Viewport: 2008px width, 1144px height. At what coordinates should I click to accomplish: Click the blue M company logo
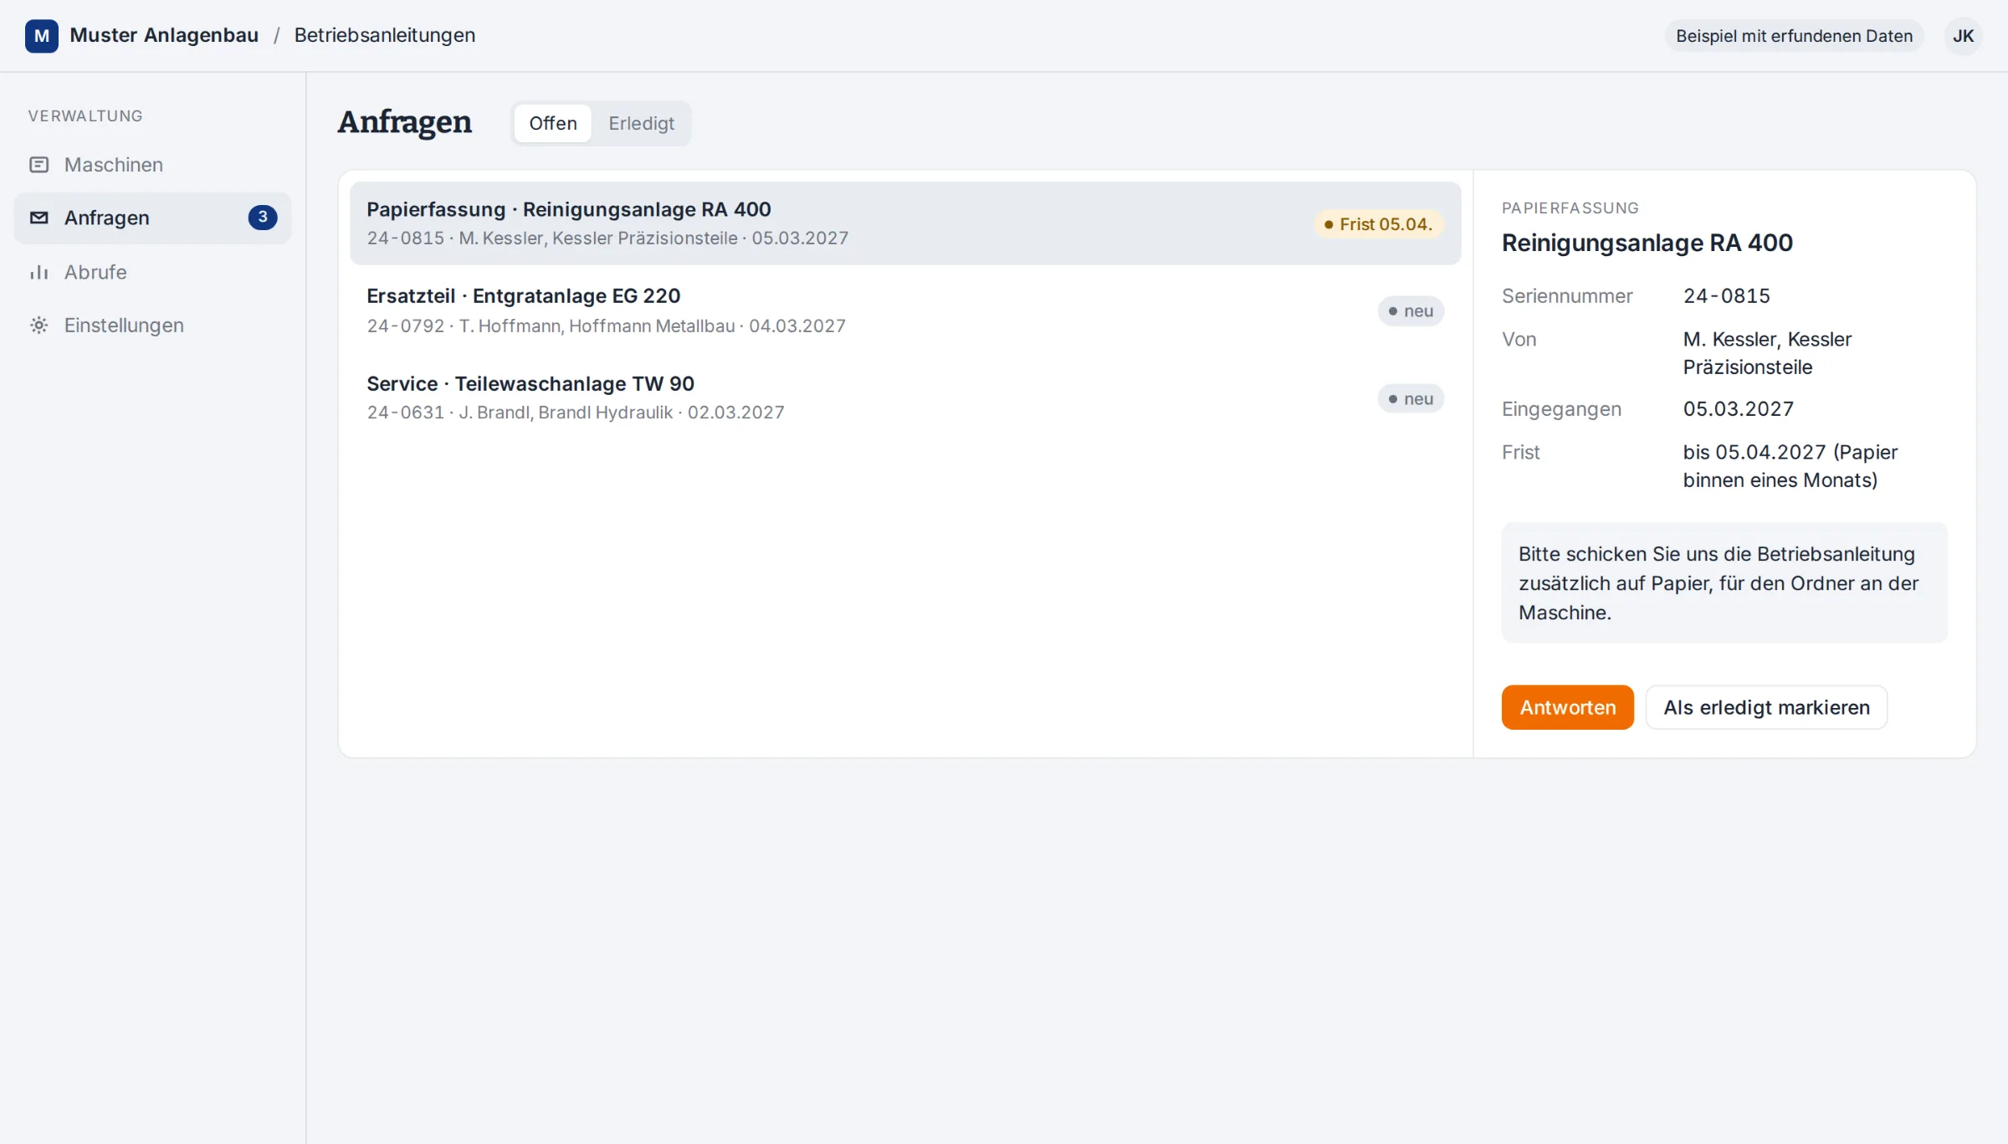click(42, 36)
